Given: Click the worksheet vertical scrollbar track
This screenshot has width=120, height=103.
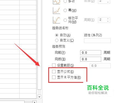Looking at the screenshot, I should 39,92.
